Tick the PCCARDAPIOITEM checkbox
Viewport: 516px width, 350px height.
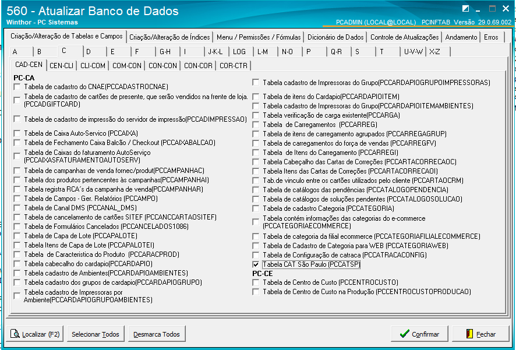(256, 97)
